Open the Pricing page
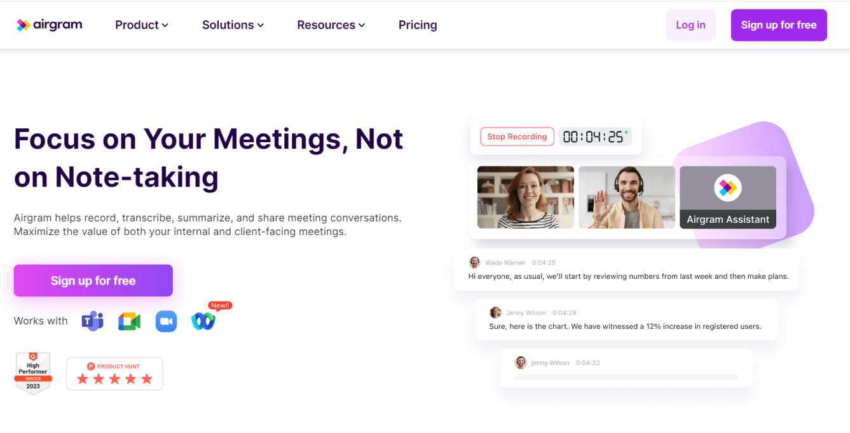This screenshot has height=433, width=850. click(x=418, y=25)
